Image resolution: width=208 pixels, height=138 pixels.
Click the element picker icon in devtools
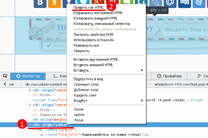pyautogui.click(x=5, y=76)
